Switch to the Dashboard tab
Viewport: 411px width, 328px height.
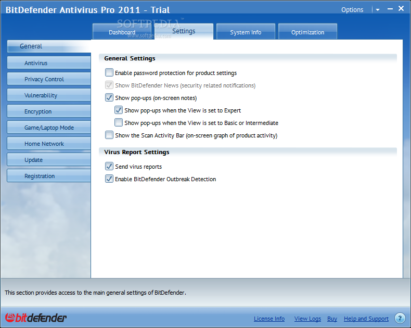(x=122, y=32)
